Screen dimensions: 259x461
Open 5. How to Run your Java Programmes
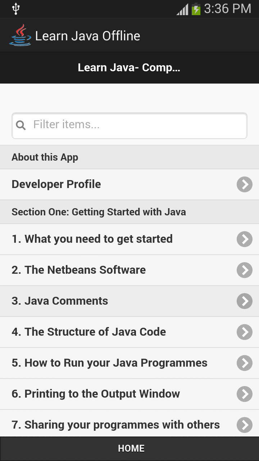point(129,363)
